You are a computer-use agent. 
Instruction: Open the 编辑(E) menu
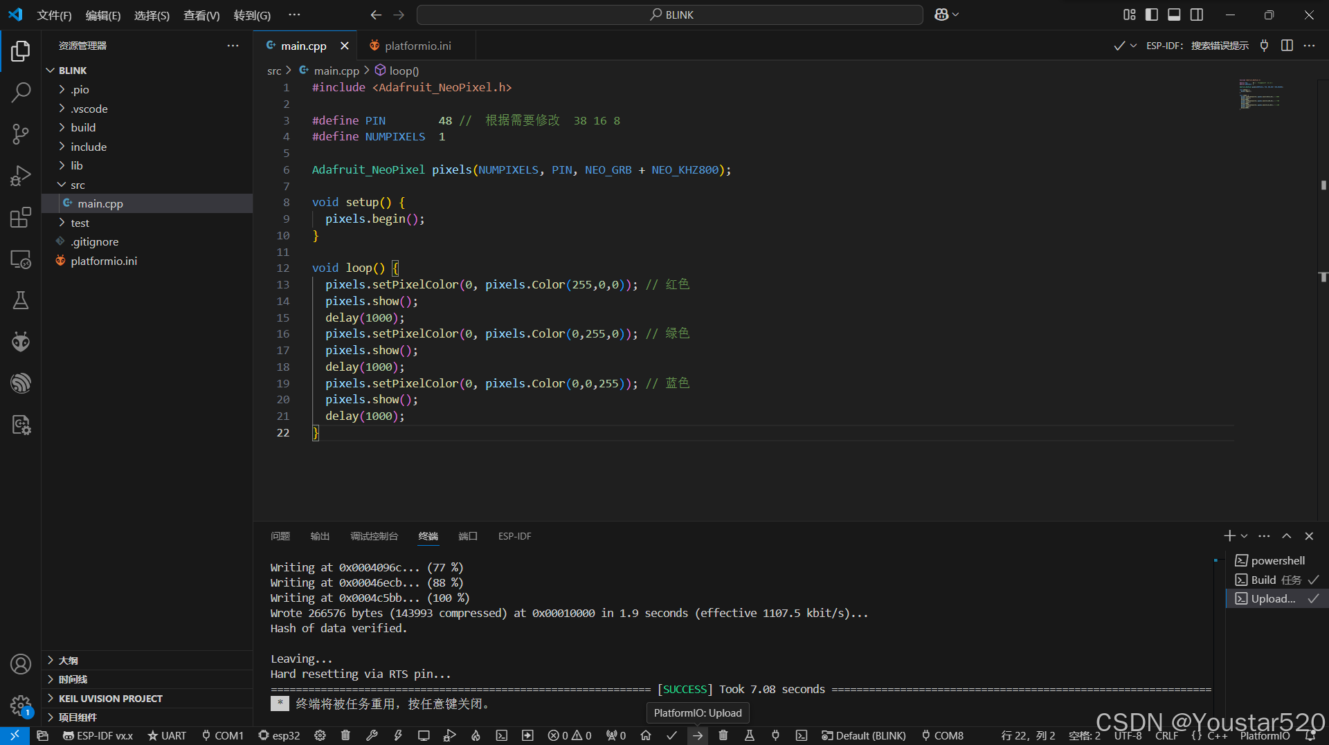pyautogui.click(x=103, y=15)
